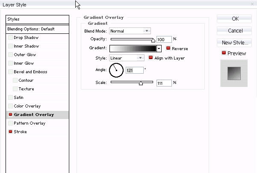Image resolution: width=257 pixels, height=173 pixels.
Task: Toggle the Outer Glow checkbox
Action: pyautogui.click(x=10, y=55)
